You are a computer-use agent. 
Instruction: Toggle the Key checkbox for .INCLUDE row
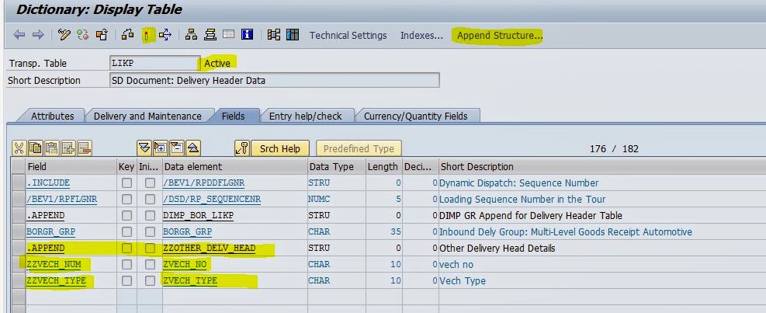coord(127,183)
